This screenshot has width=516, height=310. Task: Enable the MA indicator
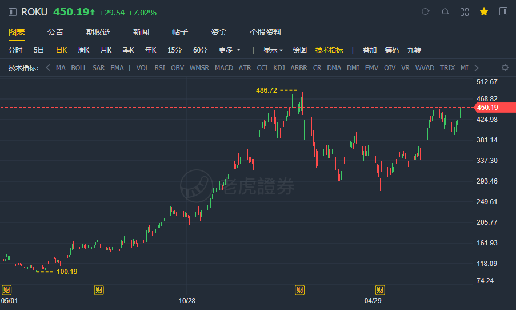[x=61, y=68]
